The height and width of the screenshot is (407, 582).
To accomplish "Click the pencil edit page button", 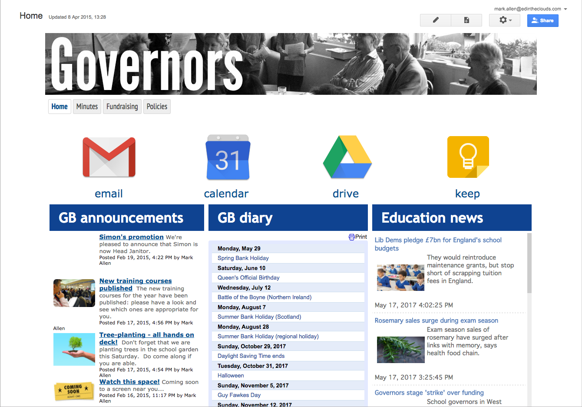I will coord(436,20).
